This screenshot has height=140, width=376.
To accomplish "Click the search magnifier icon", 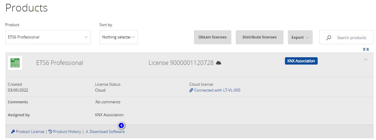I will point(329,38).
